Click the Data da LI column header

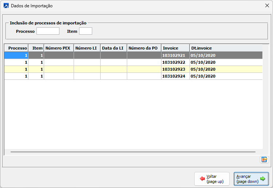(x=114, y=48)
